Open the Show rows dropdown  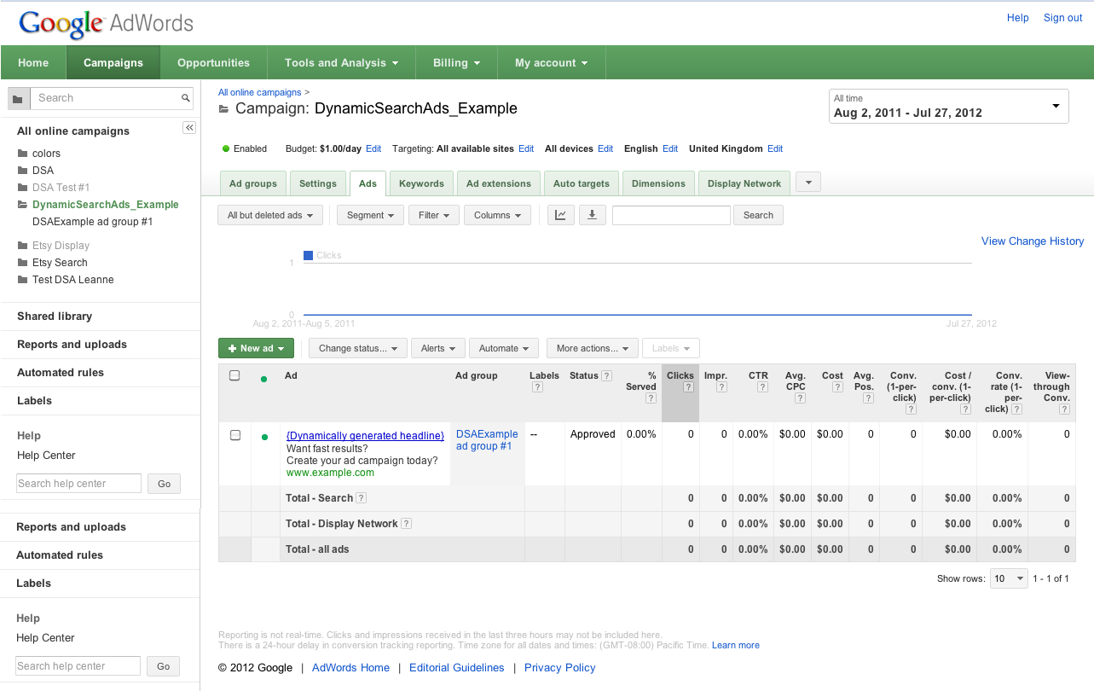point(1009,578)
